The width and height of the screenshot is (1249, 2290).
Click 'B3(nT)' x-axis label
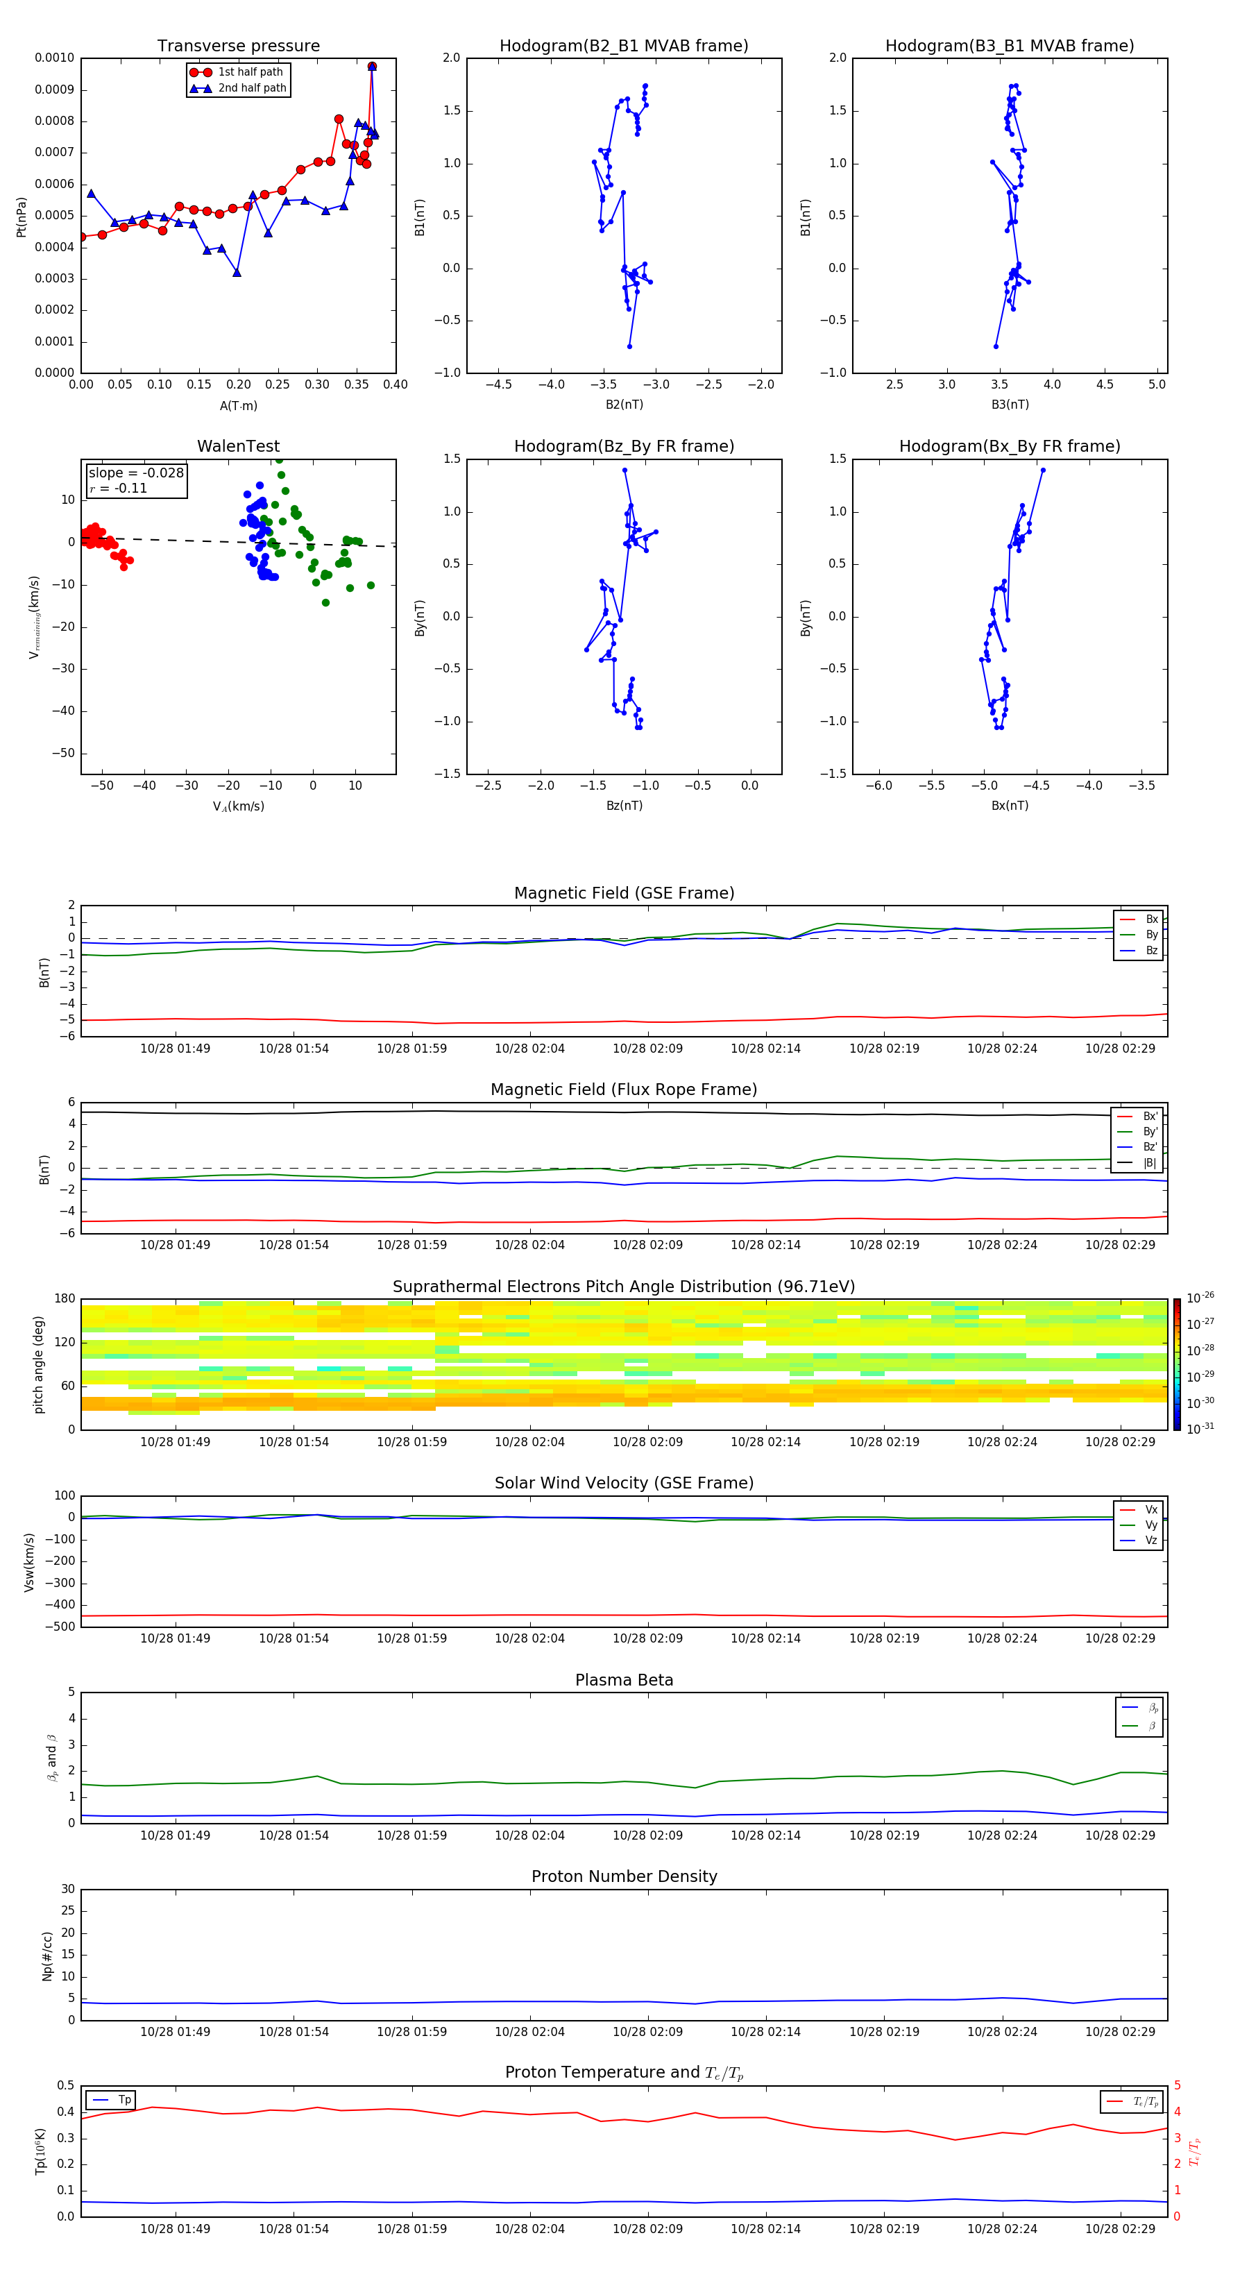point(1010,405)
